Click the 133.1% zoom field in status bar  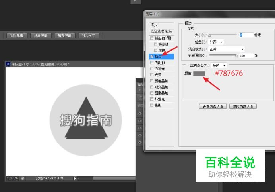12,178
